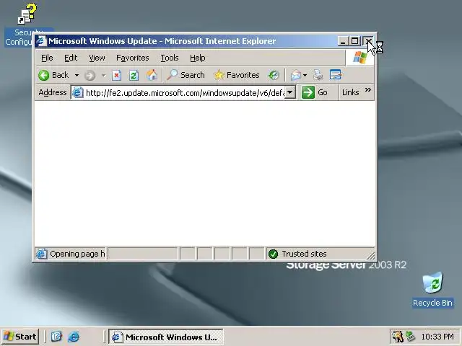
Task: Open the Start menu
Action: click(20, 337)
